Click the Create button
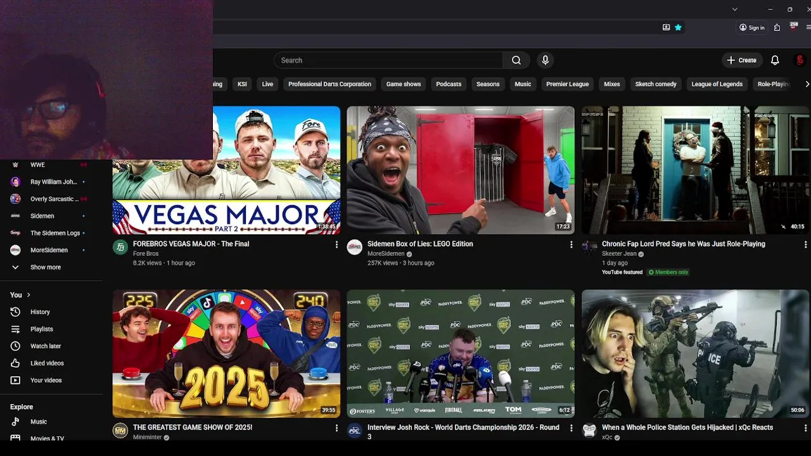 pos(741,60)
